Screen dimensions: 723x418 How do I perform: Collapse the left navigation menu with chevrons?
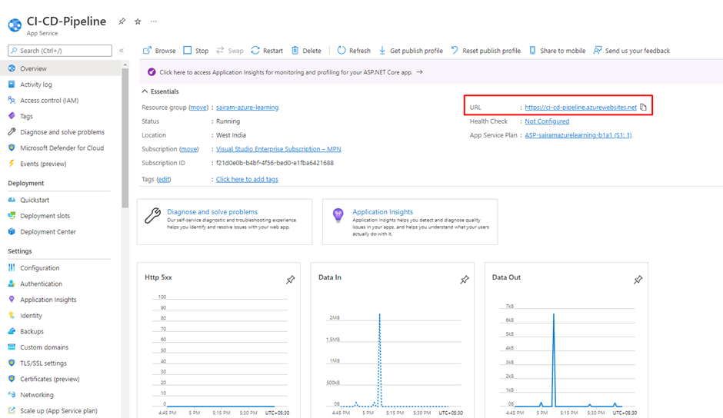pos(122,51)
